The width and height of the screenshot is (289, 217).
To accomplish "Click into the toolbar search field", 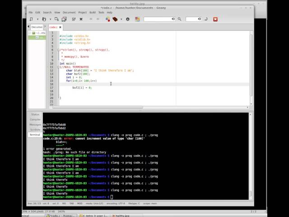I will point(158,19).
